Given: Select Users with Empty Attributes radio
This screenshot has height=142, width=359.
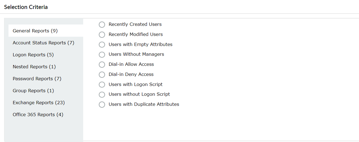Looking at the screenshot, I should [102, 45].
